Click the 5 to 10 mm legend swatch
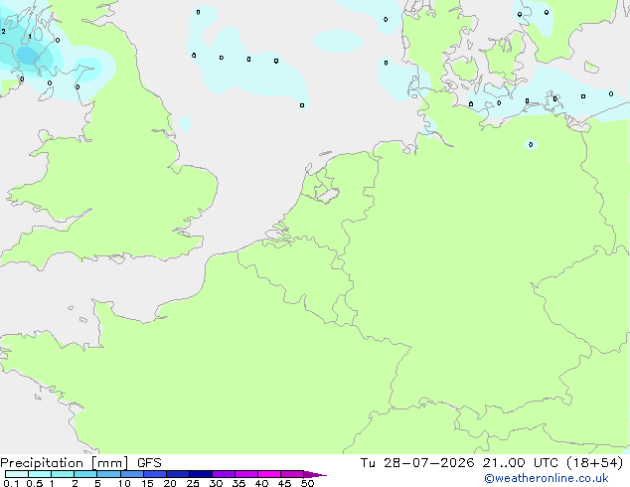630x487 pixels. click(x=109, y=474)
